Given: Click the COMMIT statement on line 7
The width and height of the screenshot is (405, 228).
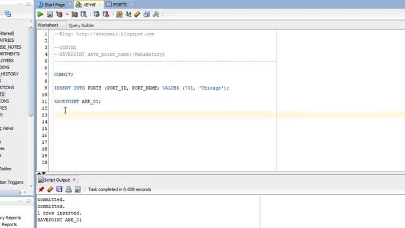Looking at the screenshot, I should click(63, 75).
